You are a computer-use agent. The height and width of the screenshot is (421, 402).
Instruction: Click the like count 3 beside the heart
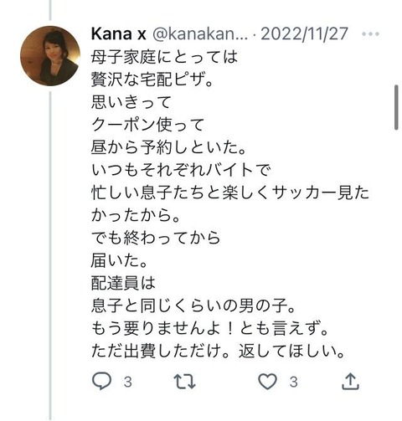293,382
